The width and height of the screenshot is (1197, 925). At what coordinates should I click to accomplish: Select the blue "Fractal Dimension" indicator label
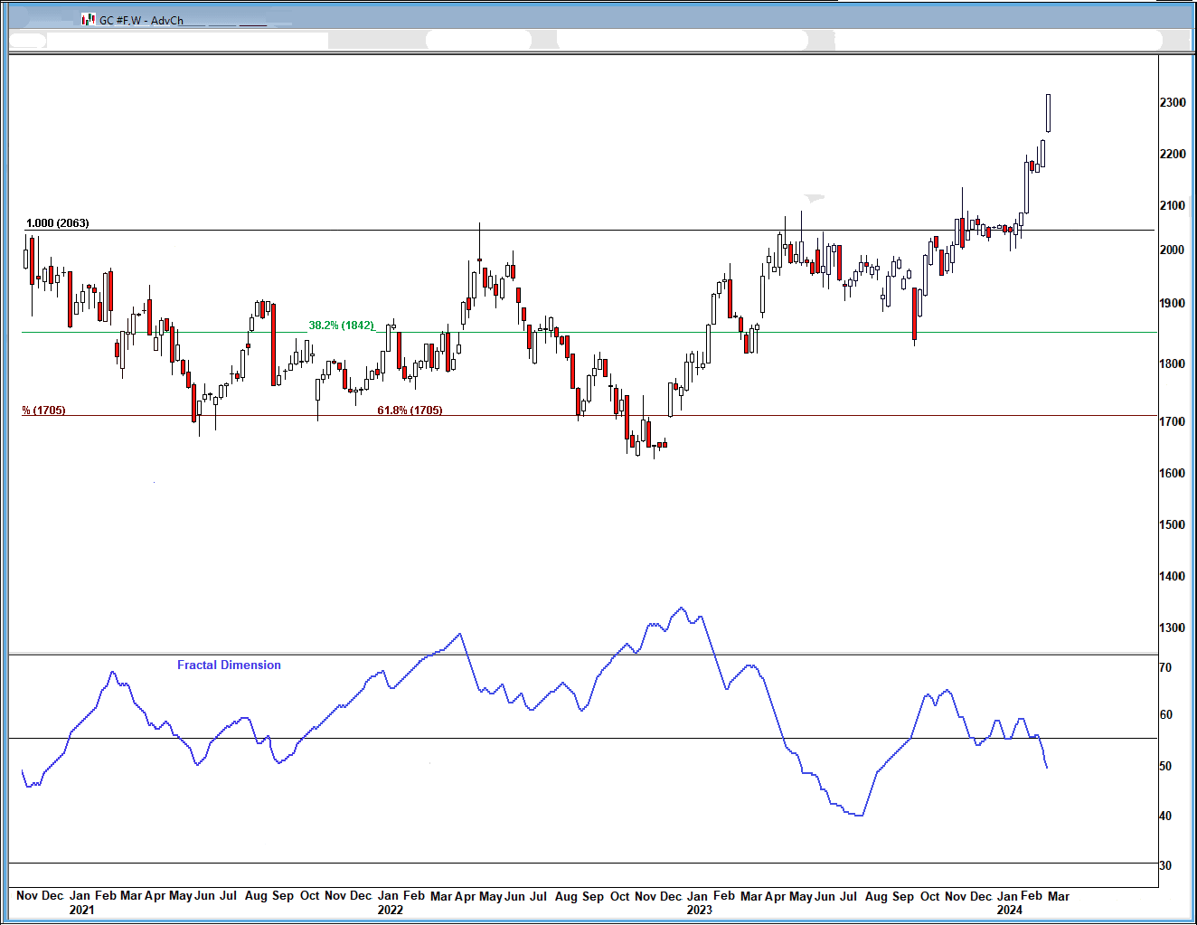pyautogui.click(x=229, y=665)
